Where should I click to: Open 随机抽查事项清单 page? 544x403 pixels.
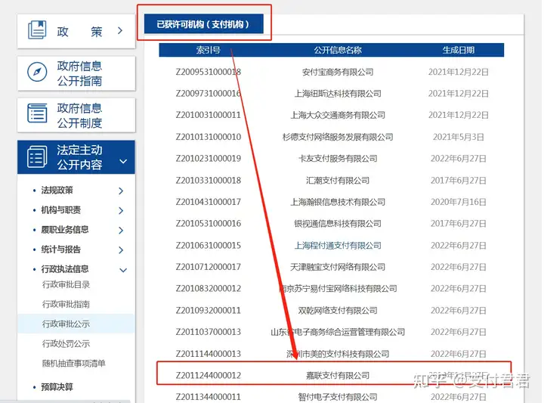[73, 364]
